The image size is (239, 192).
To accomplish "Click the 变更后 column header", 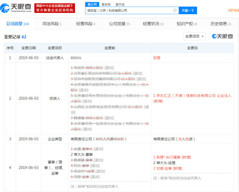I will [192, 48].
